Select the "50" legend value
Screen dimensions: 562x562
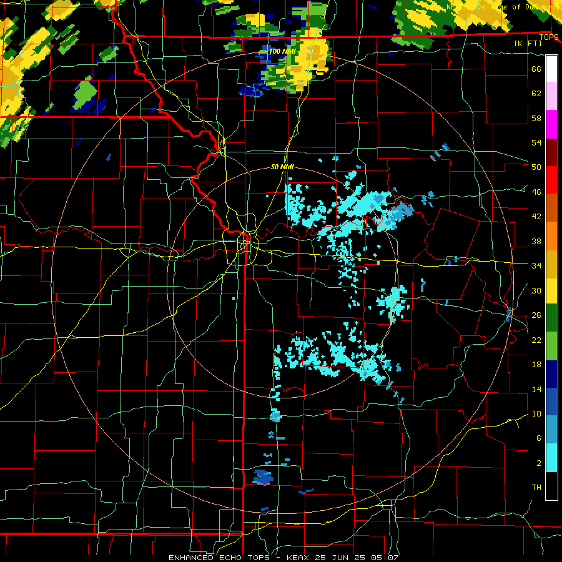coord(536,167)
